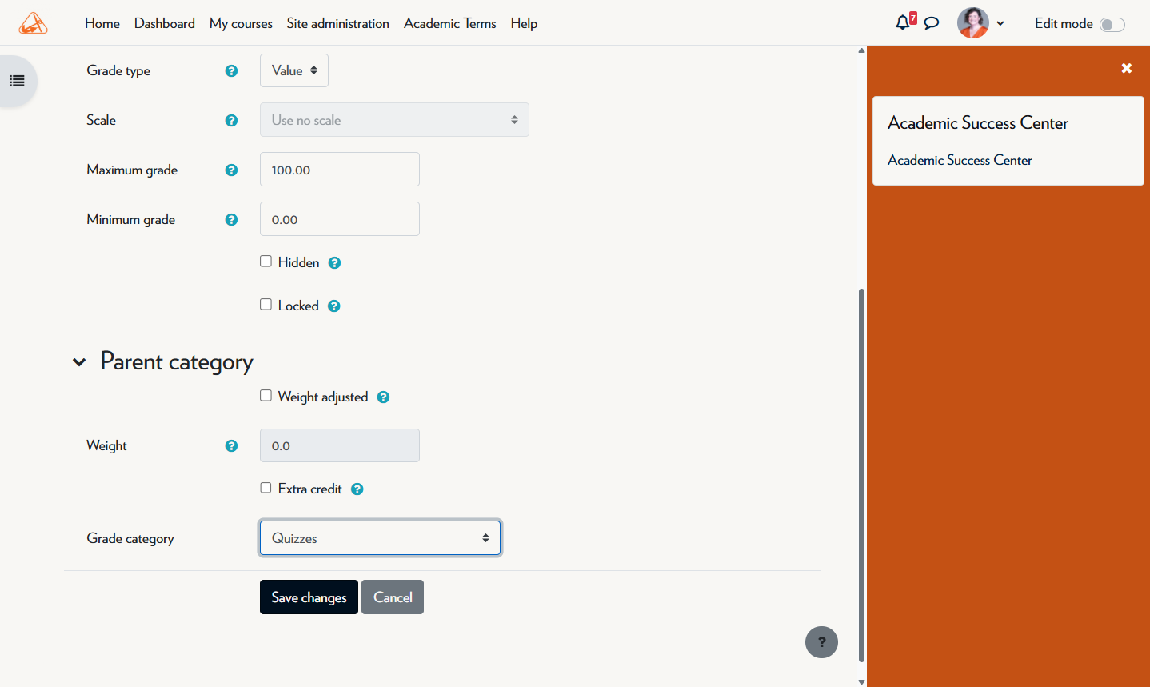Check the Hidden checkbox
This screenshot has width=1150, height=687.
266,262
